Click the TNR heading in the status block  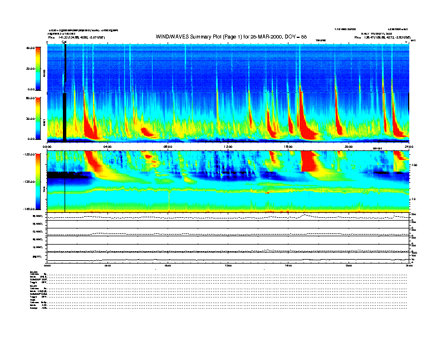[x=32, y=300]
